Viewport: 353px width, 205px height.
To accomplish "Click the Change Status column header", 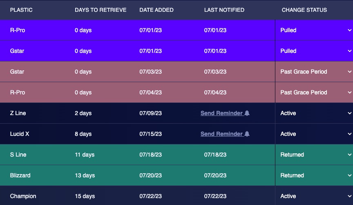I will [304, 10].
